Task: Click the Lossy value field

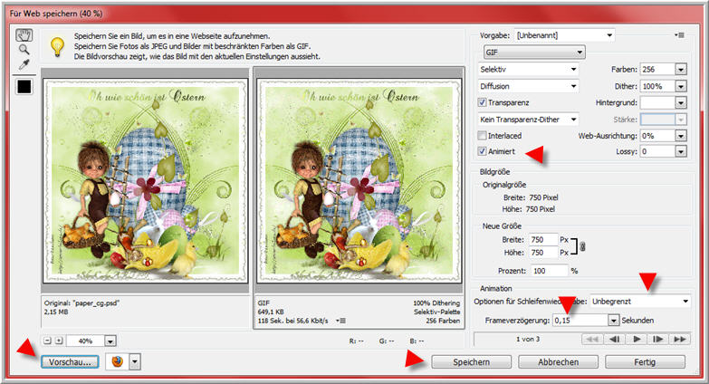Action: coord(658,151)
